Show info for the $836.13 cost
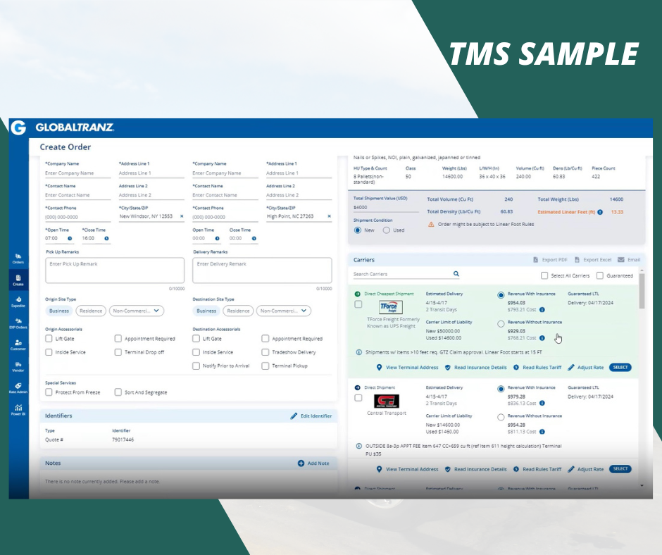The height and width of the screenshot is (555, 662). tap(542, 404)
